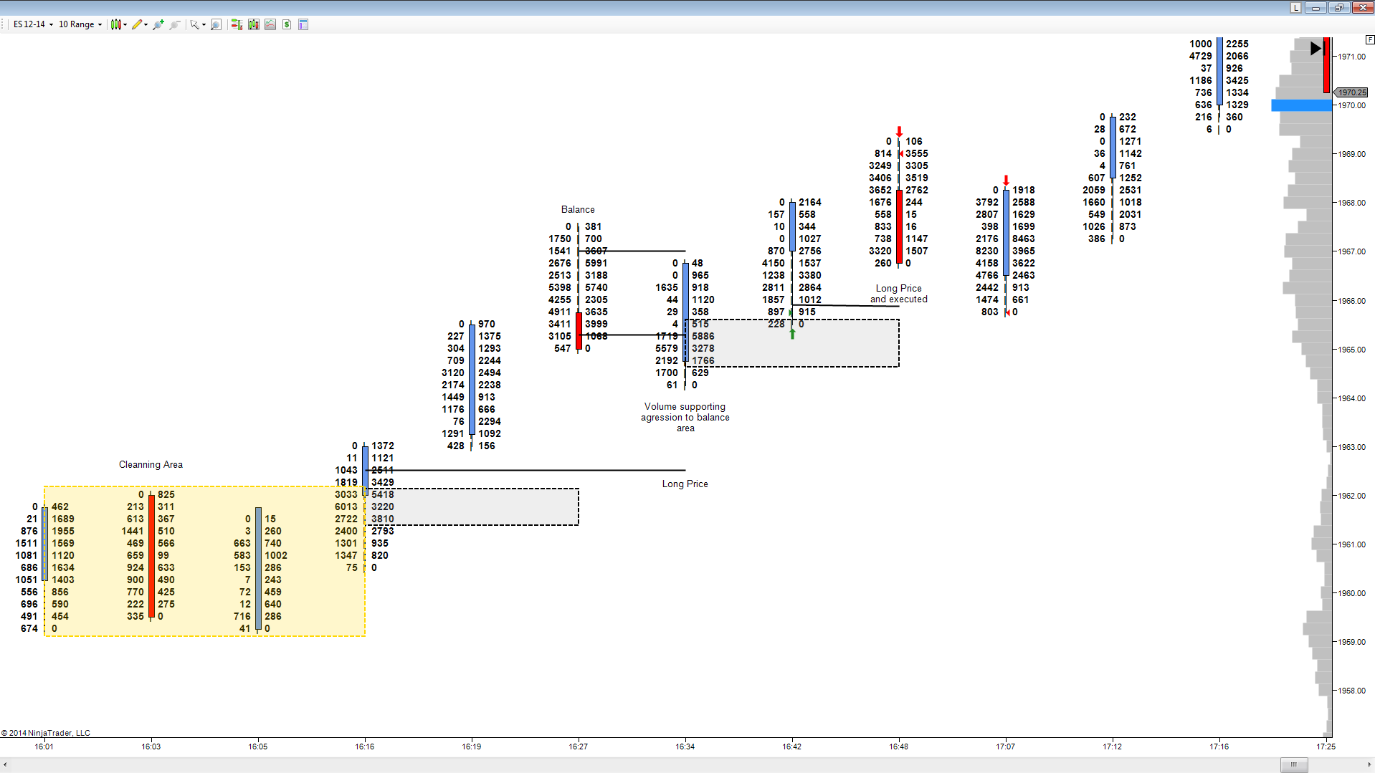This screenshot has width=1375, height=773.
Task: Click the zoom frame magnifier icon
Action: pyautogui.click(x=217, y=24)
